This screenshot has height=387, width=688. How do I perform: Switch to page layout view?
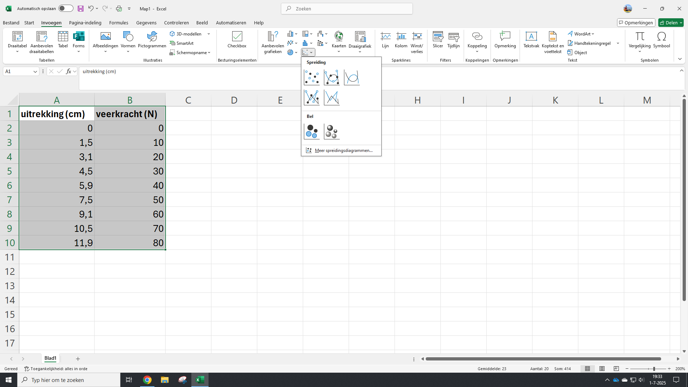click(x=602, y=369)
